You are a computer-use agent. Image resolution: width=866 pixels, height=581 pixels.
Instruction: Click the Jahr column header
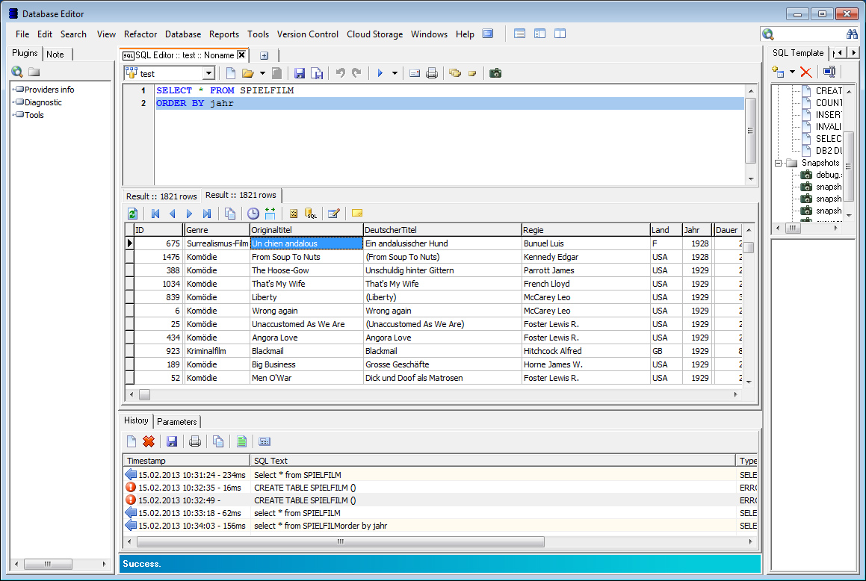(698, 230)
